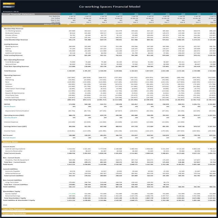Select the Income Statement section band
Screen dimensions: 218x218
coord(109,26)
